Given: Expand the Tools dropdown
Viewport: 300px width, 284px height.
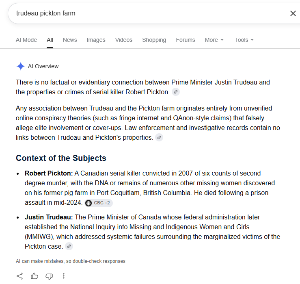Looking at the screenshot, I should [x=244, y=40].
